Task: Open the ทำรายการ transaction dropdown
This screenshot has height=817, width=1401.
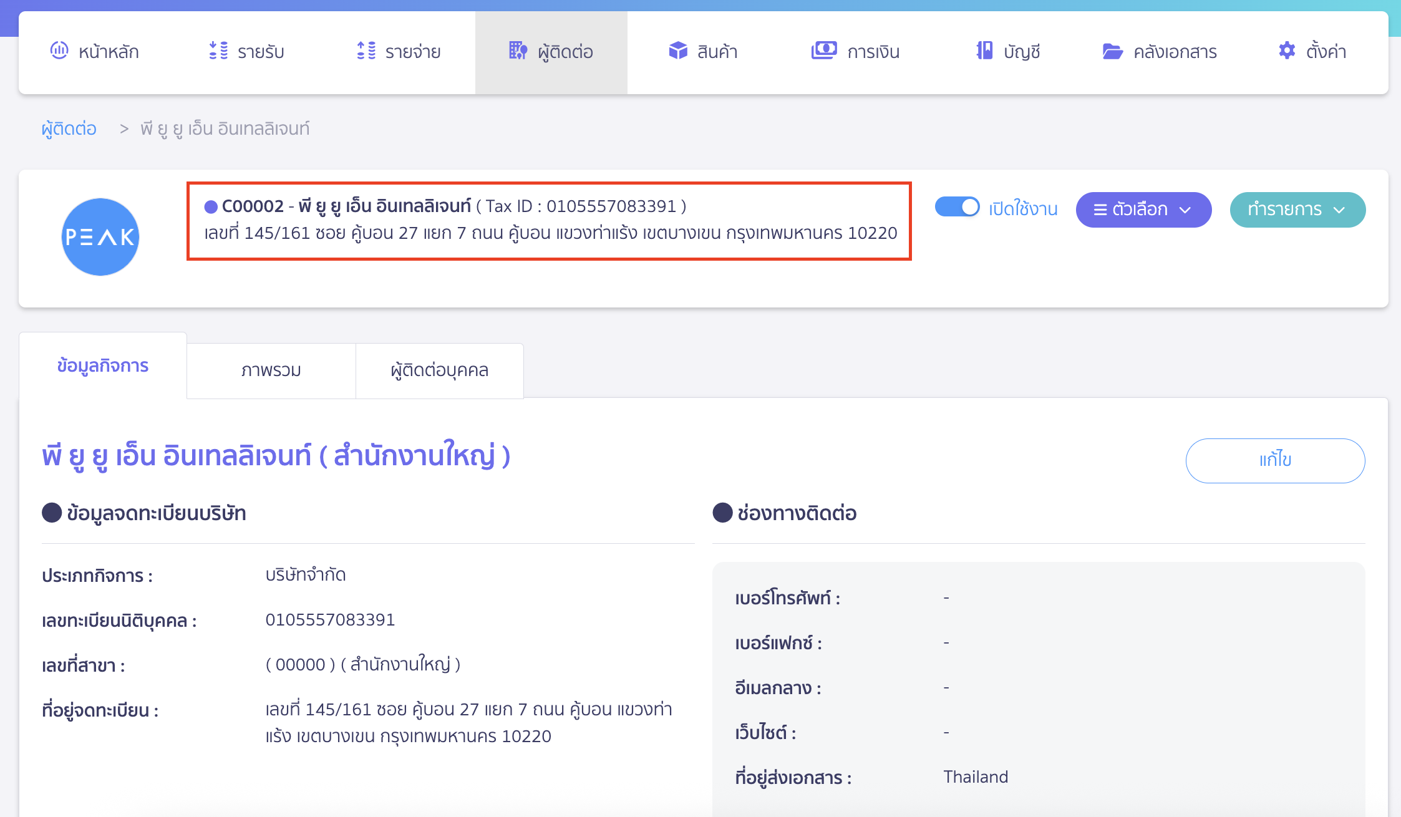Action: click(x=1297, y=210)
